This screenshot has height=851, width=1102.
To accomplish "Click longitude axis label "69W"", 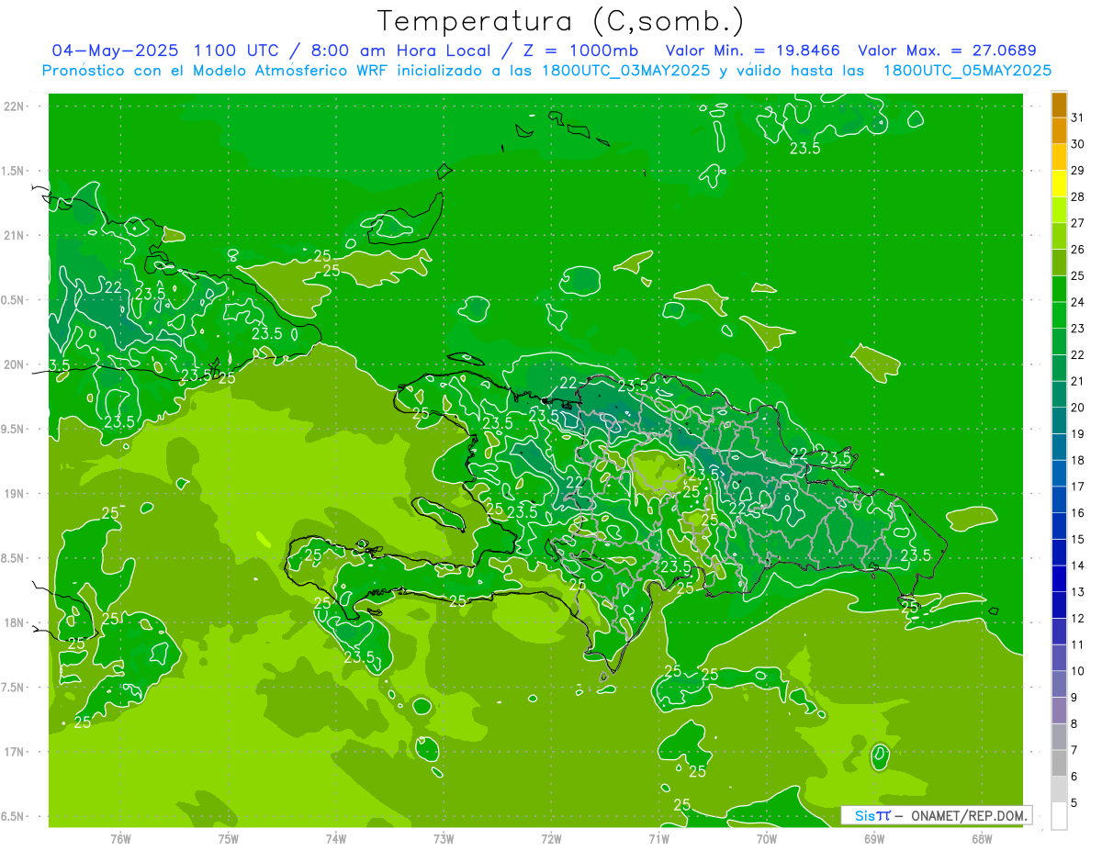I will tap(874, 838).
